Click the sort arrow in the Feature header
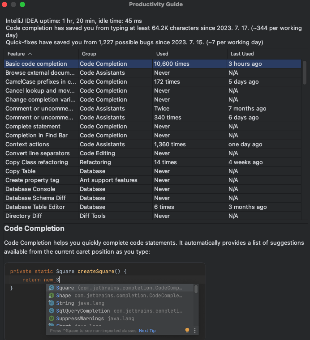The width and height of the screenshot is (310, 340). pos(30,54)
